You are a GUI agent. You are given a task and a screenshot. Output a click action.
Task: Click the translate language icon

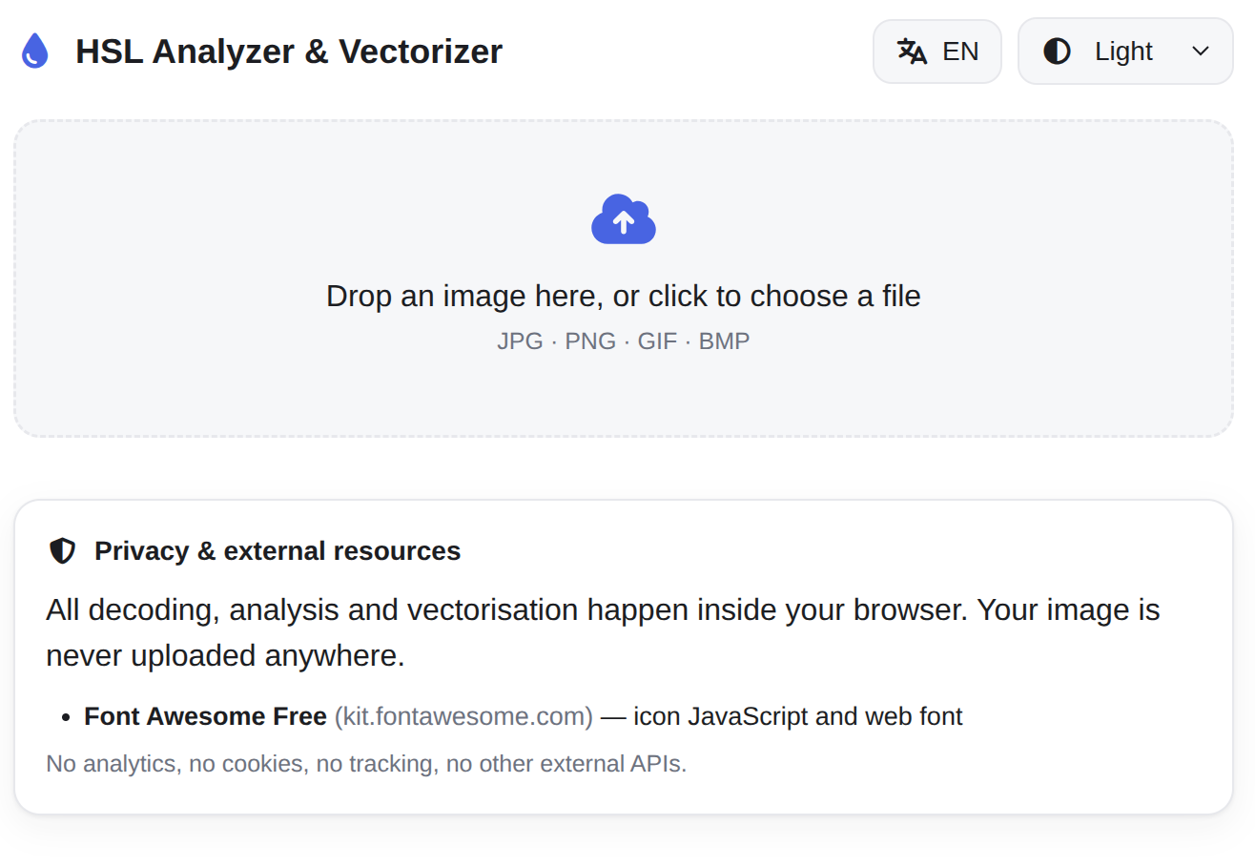(x=913, y=52)
